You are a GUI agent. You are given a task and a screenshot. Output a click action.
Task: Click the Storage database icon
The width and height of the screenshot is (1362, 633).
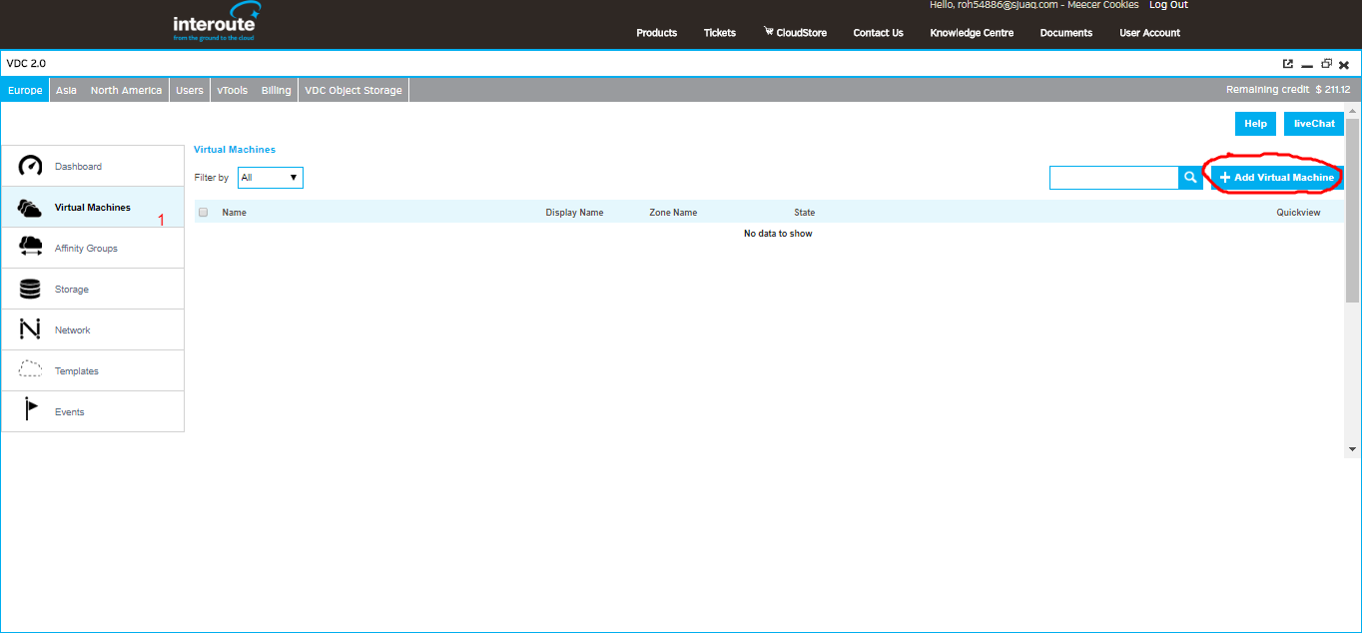point(30,290)
